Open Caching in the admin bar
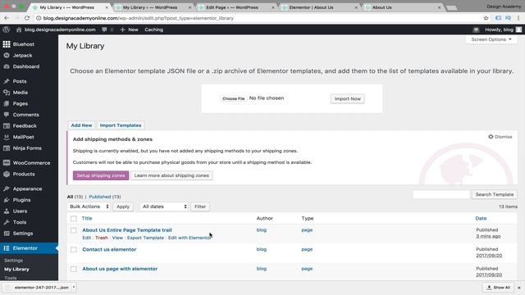The image size is (525, 295). (x=153, y=29)
